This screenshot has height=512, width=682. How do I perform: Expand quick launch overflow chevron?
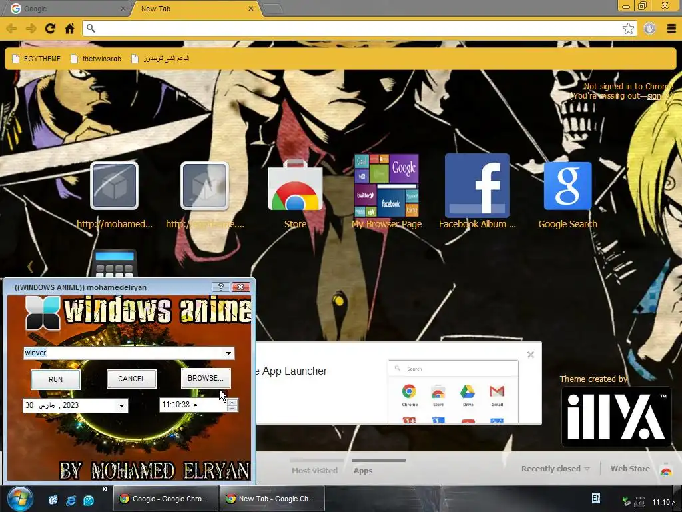(x=105, y=489)
